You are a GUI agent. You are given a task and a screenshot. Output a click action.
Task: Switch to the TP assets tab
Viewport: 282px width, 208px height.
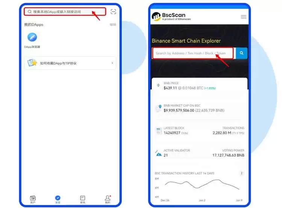33,199
